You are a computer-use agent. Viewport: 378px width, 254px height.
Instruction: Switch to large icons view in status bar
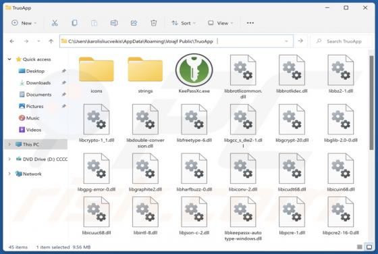369,247
